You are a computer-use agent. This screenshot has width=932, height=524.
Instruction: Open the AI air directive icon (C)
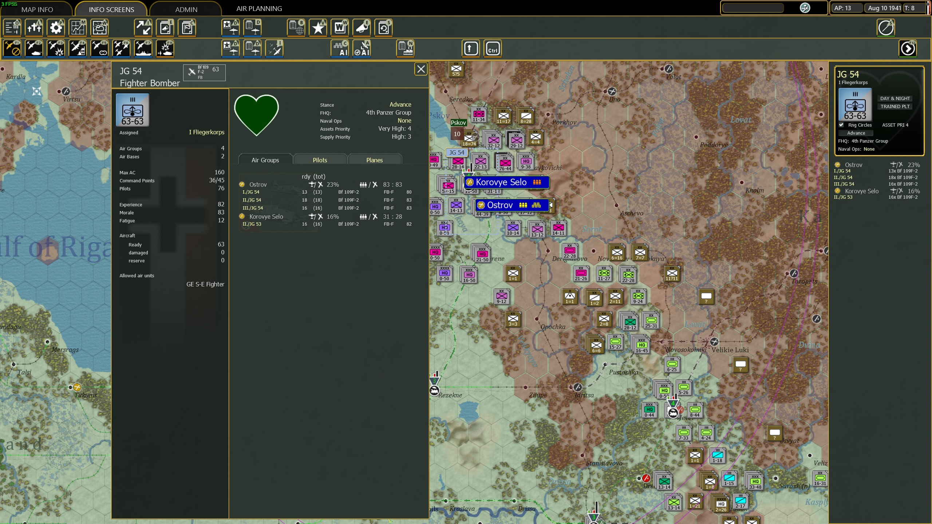340,49
